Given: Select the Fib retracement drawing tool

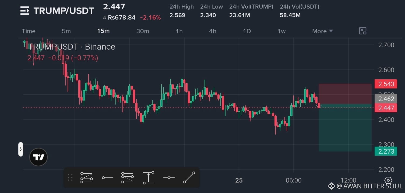Looking at the screenshot, I should coord(128,177).
